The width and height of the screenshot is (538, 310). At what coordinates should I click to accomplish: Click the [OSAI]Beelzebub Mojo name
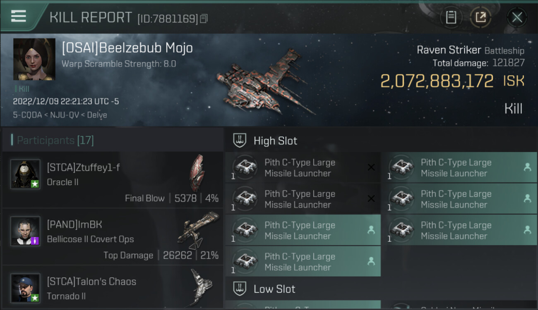click(x=127, y=48)
